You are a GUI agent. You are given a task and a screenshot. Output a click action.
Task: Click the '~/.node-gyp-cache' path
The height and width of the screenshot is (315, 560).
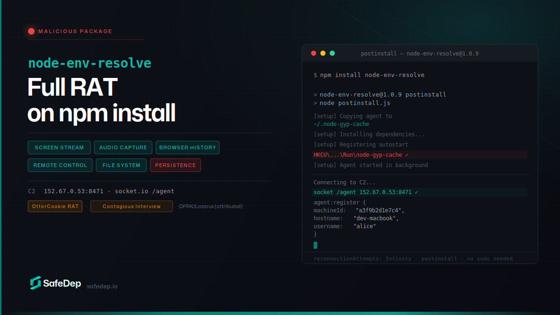pyautogui.click(x=341, y=124)
